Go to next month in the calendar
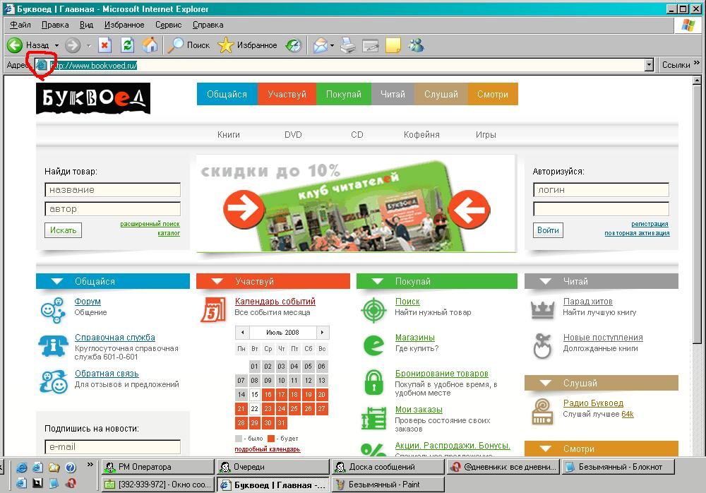Screen dimensions: 706x493 (323, 333)
